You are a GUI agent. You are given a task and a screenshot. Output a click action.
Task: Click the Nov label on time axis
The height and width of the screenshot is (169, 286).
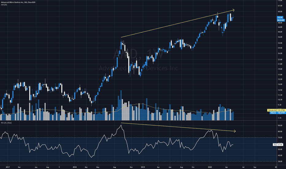coord(131,167)
